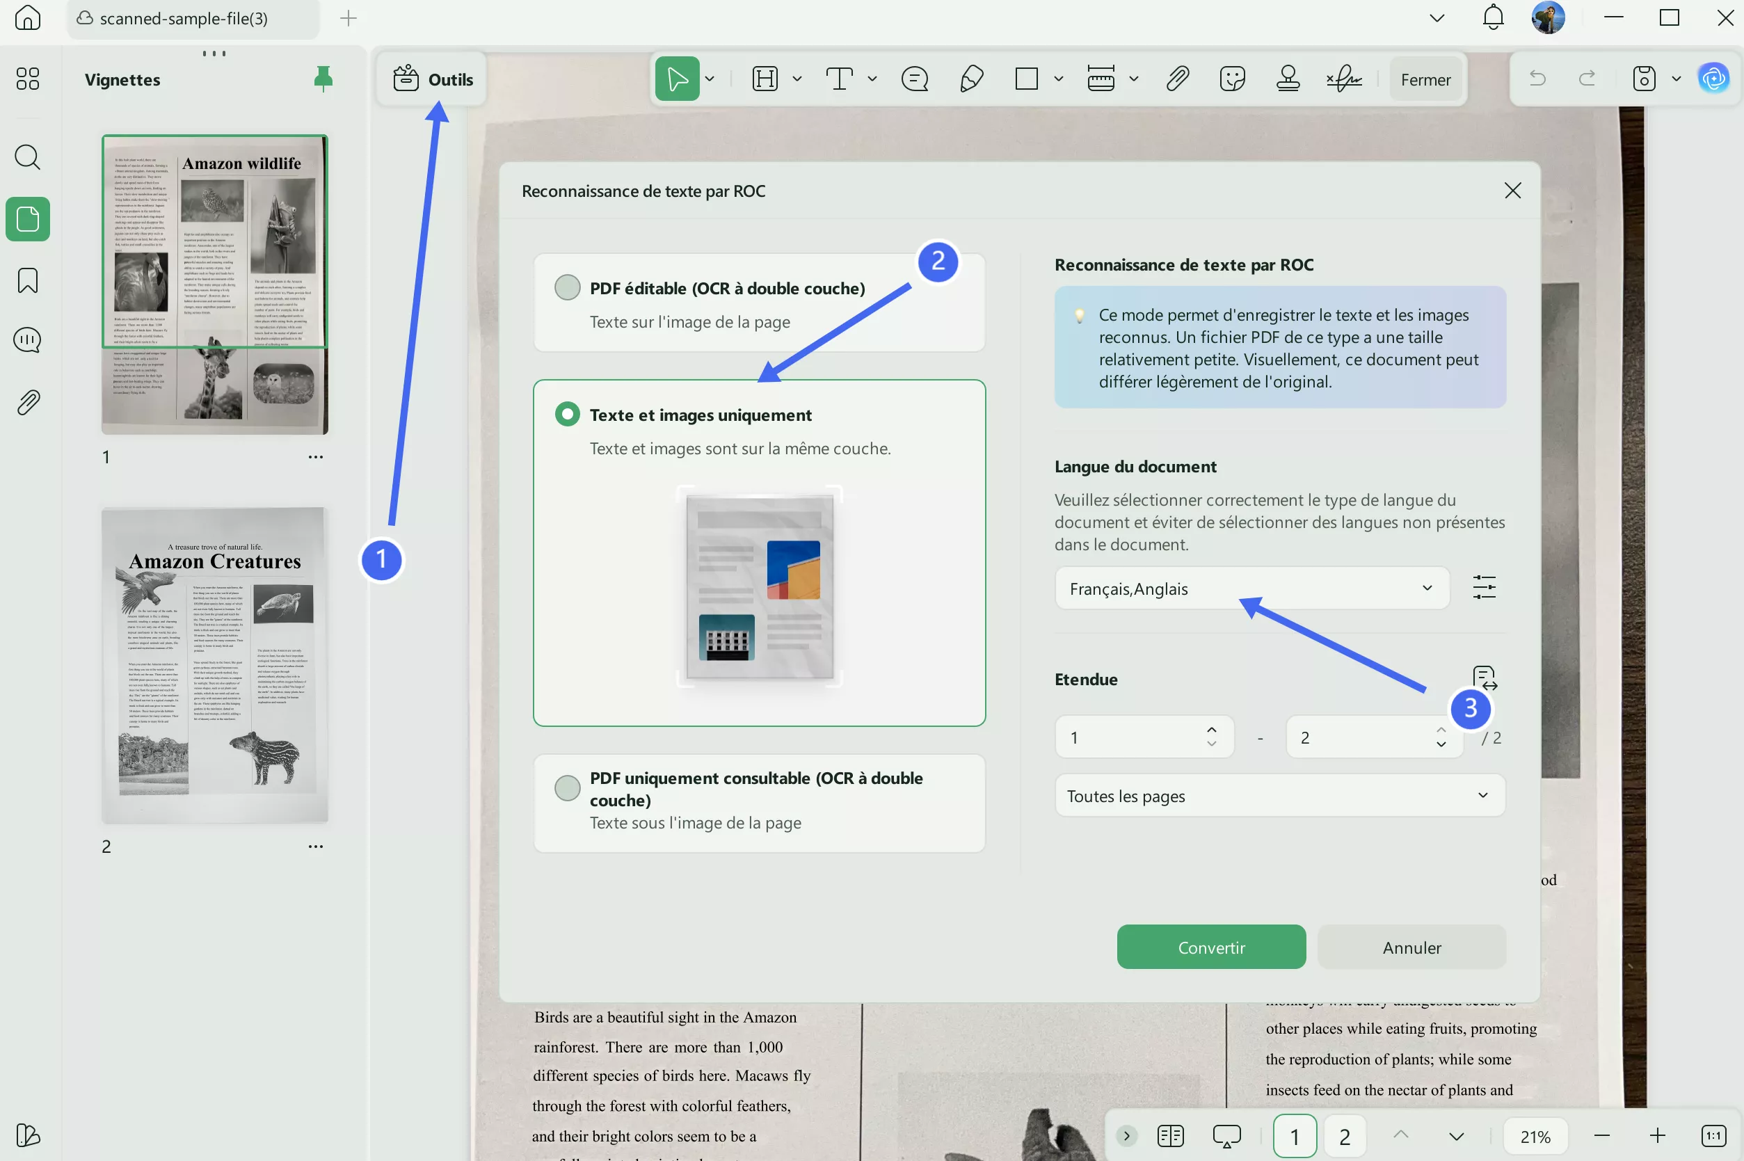Open the bookmarks sidebar panel

pyautogui.click(x=27, y=280)
